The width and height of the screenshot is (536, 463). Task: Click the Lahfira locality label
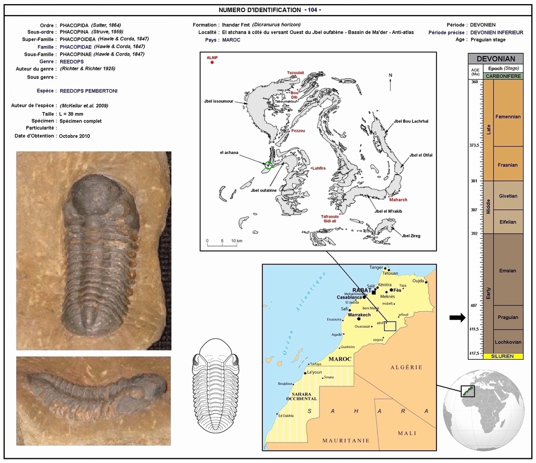[319, 168]
